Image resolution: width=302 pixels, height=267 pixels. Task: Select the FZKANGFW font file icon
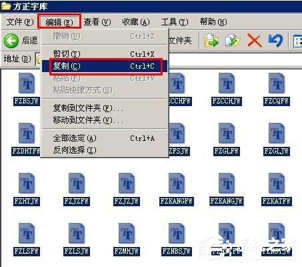click(177, 183)
